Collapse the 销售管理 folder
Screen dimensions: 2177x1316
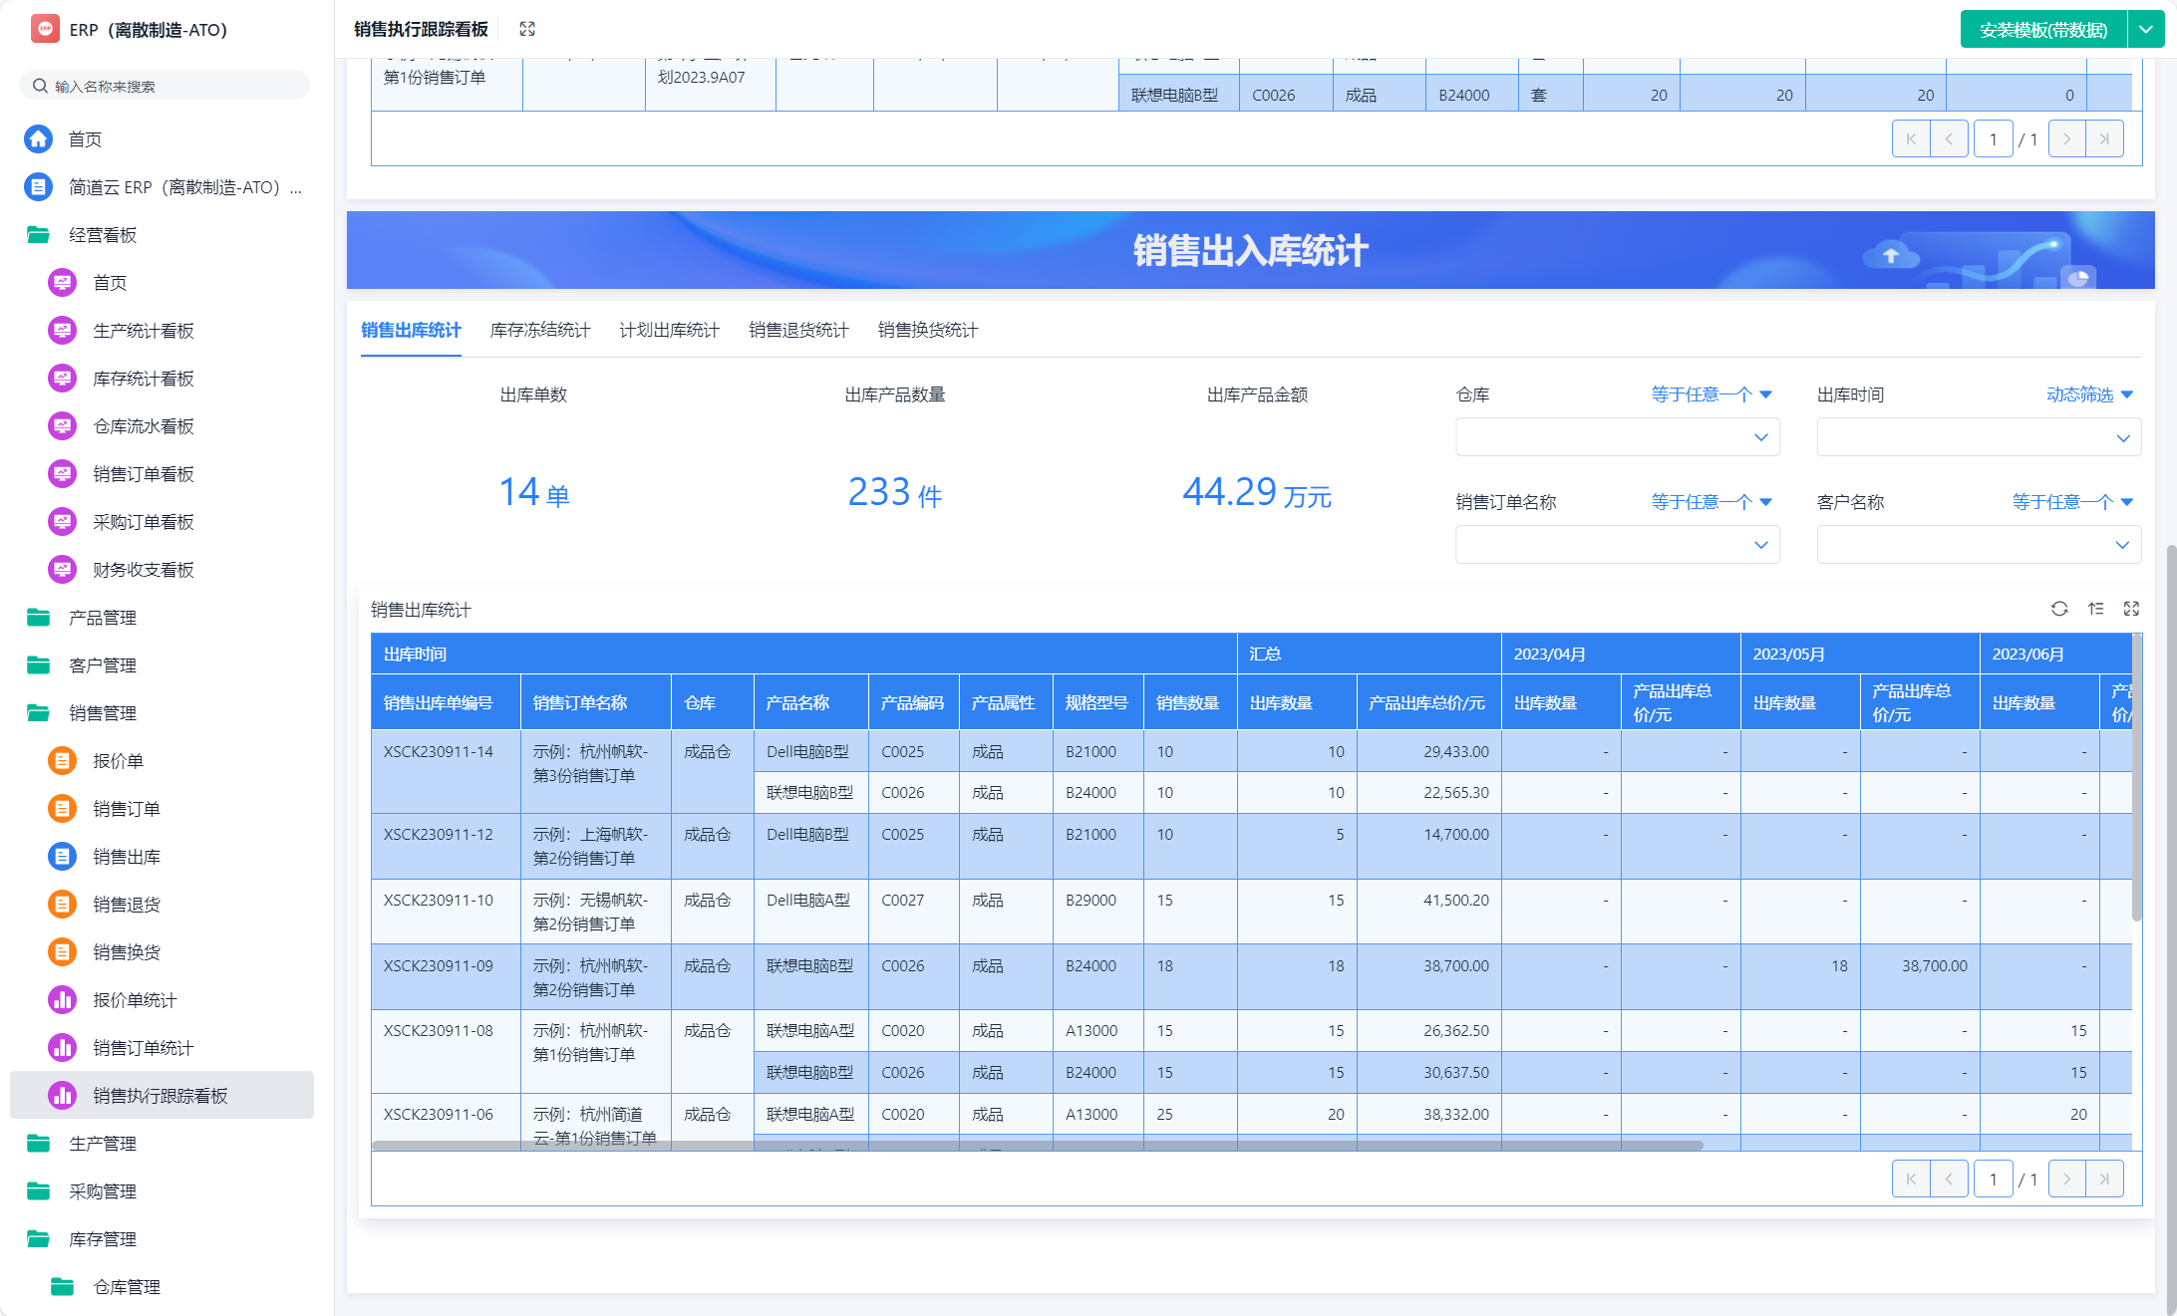click(103, 713)
